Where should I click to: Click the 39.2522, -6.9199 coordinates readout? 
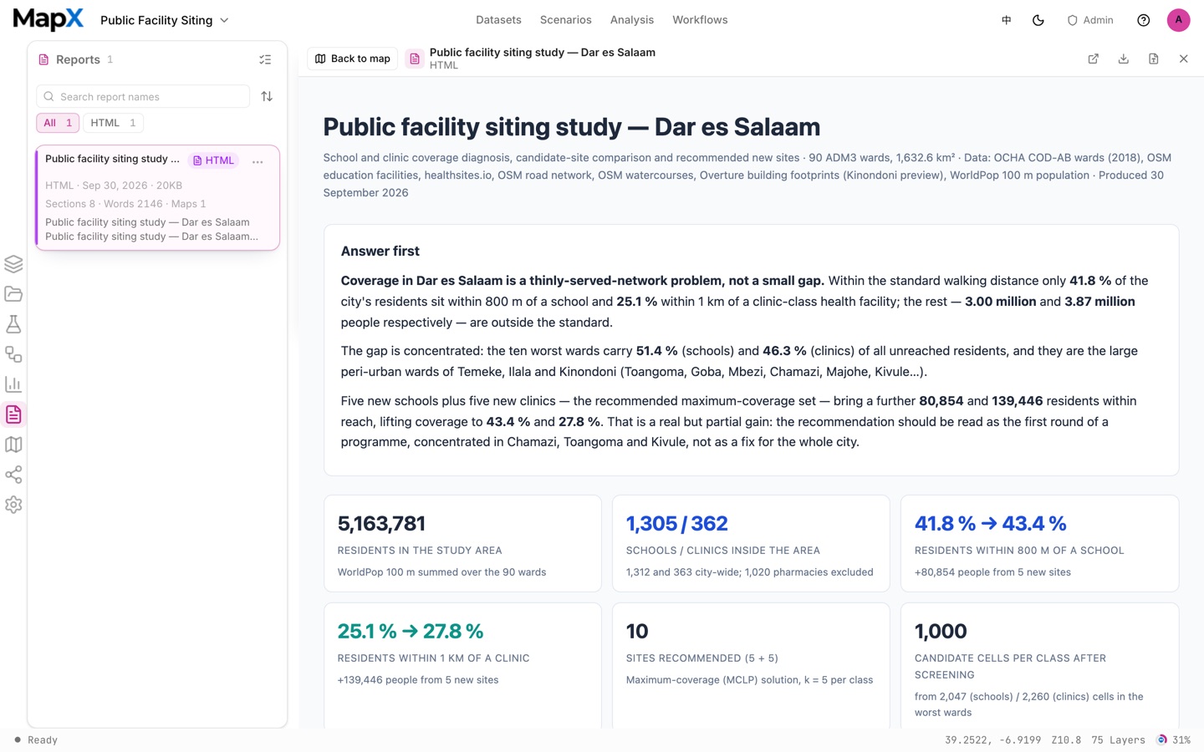[x=992, y=740]
